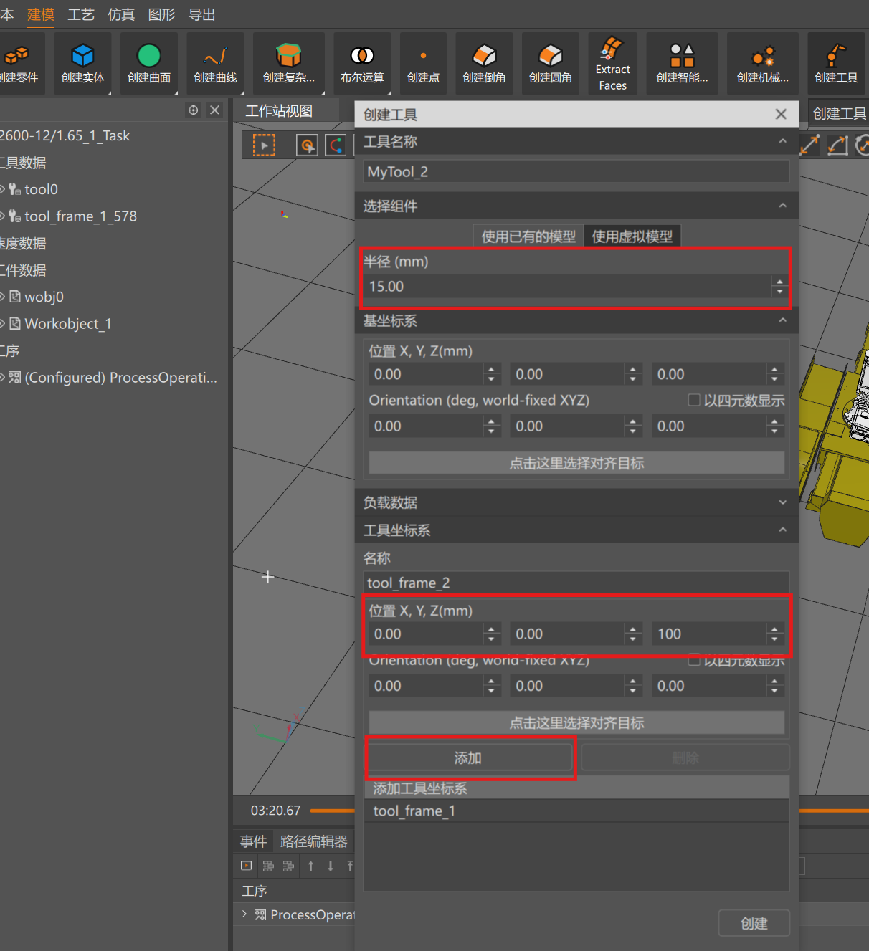Expand the ProcessOperat row in 工序 list
The height and width of the screenshot is (951, 869).
244,914
